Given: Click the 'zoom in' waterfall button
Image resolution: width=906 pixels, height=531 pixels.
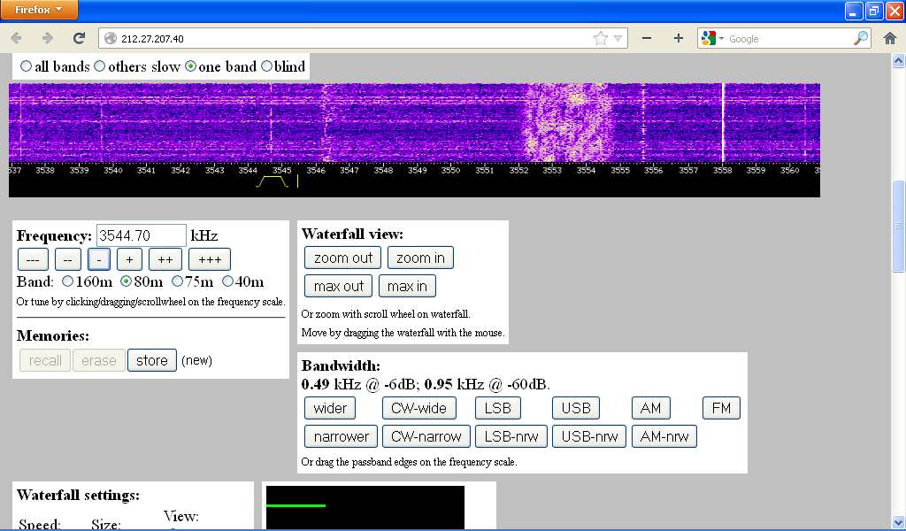Looking at the screenshot, I should pyautogui.click(x=420, y=258).
